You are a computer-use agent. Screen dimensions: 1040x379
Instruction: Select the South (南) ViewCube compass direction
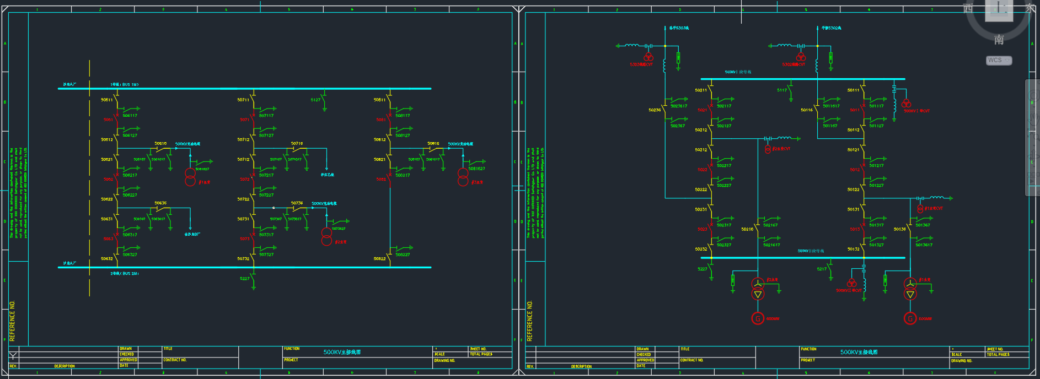(999, 40)
